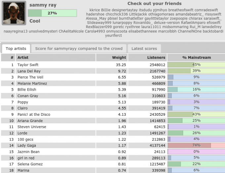The width and height of the screenshot is (225, 173).
Task: Open friend link deluxe-version
Action: pos(167,22)
